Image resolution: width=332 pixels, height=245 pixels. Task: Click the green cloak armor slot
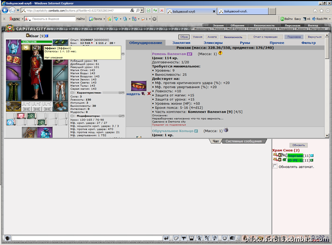click(x=13, y=91)
